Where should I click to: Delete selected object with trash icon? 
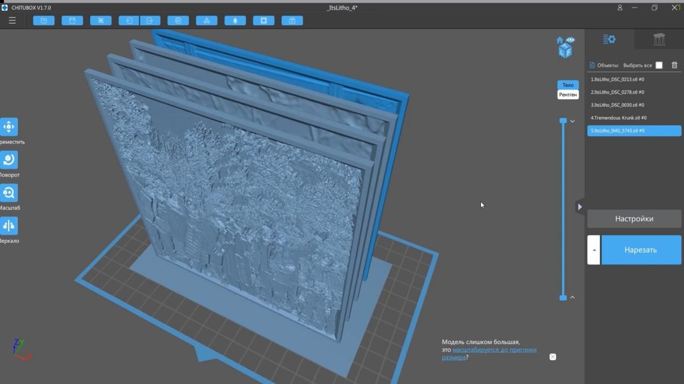[674, 65]
